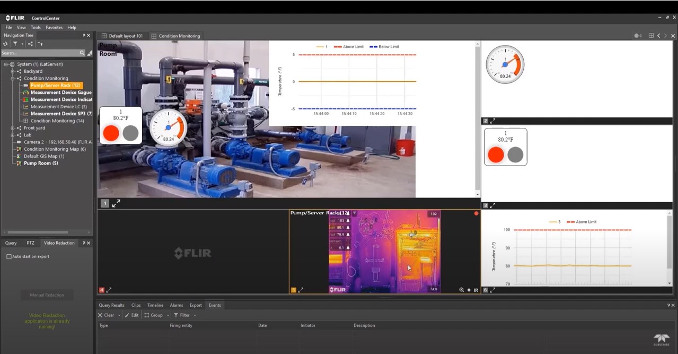
Task: Select Pump/Server Rack (12) camera in tree
Action: pyautogui.click(x=55, y=85)
